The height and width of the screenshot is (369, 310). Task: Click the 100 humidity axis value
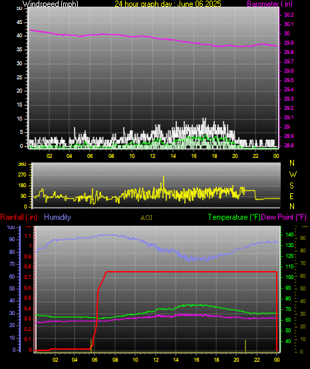11,227
